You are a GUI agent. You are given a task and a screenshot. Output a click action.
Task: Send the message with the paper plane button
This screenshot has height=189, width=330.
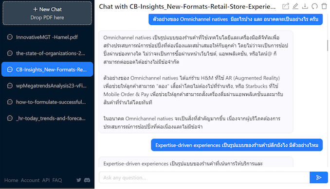[319, 177]
